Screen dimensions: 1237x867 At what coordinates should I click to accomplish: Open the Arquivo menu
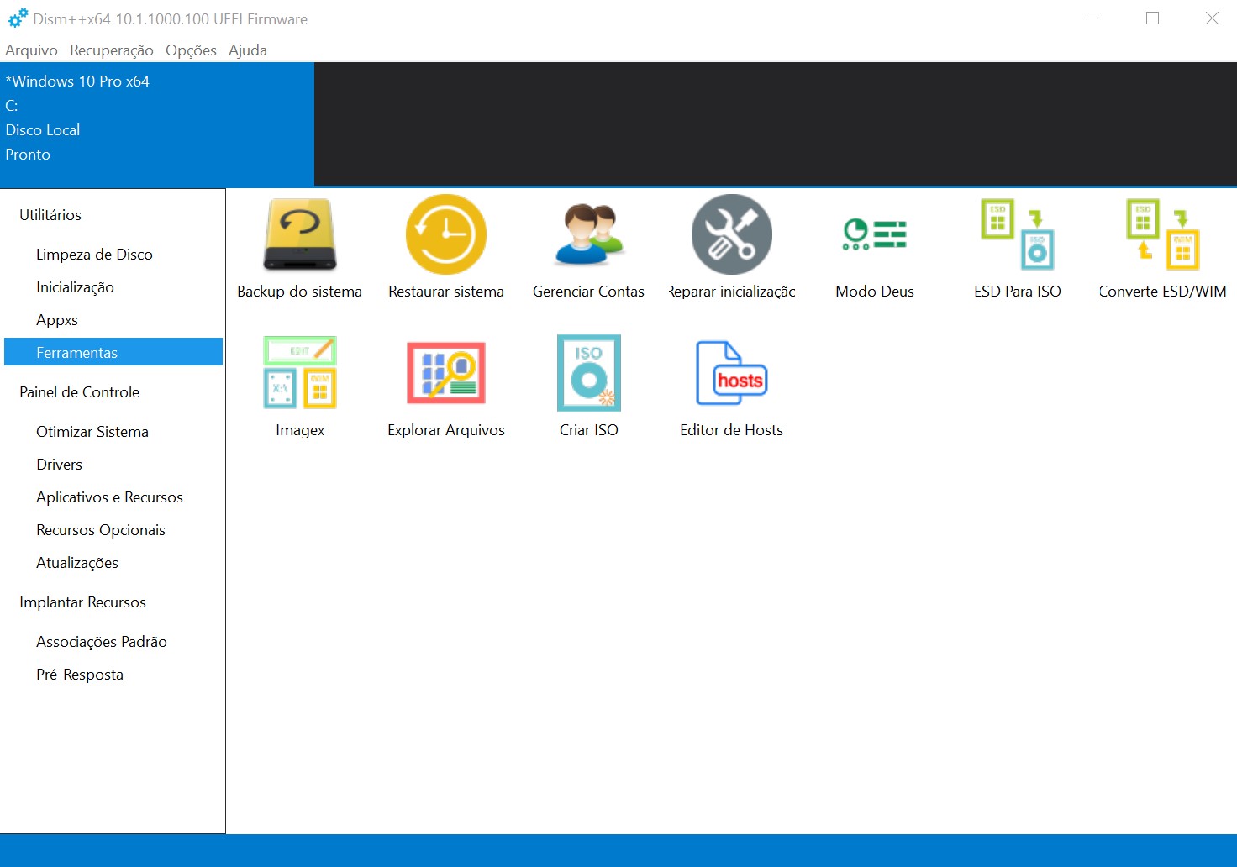pyautogui.click(x=31, y=50)
